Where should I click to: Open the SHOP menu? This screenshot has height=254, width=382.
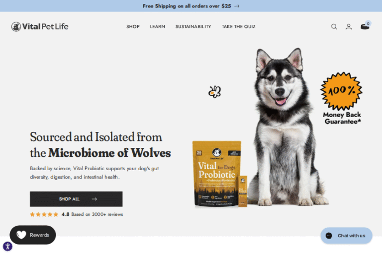(133, 26)
